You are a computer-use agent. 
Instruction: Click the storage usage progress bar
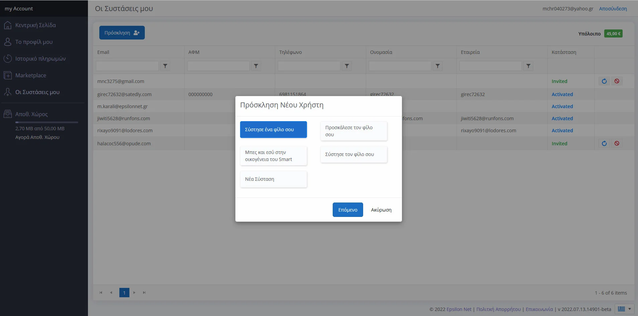47,122
